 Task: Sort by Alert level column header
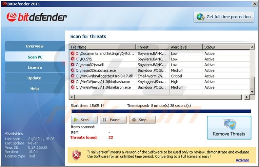tap(186, 47)
